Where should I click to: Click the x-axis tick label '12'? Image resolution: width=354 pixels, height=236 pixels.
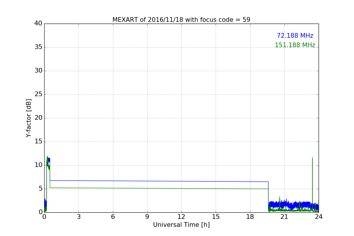[x=181, y=217]
